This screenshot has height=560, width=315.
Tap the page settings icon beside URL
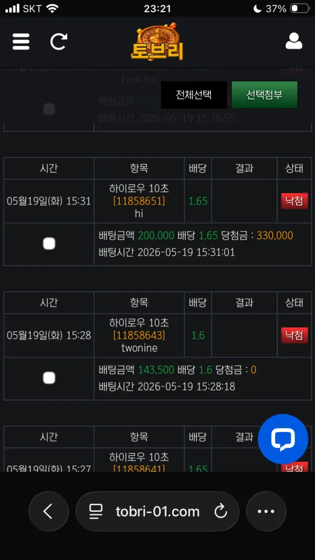tap(96, 511)
